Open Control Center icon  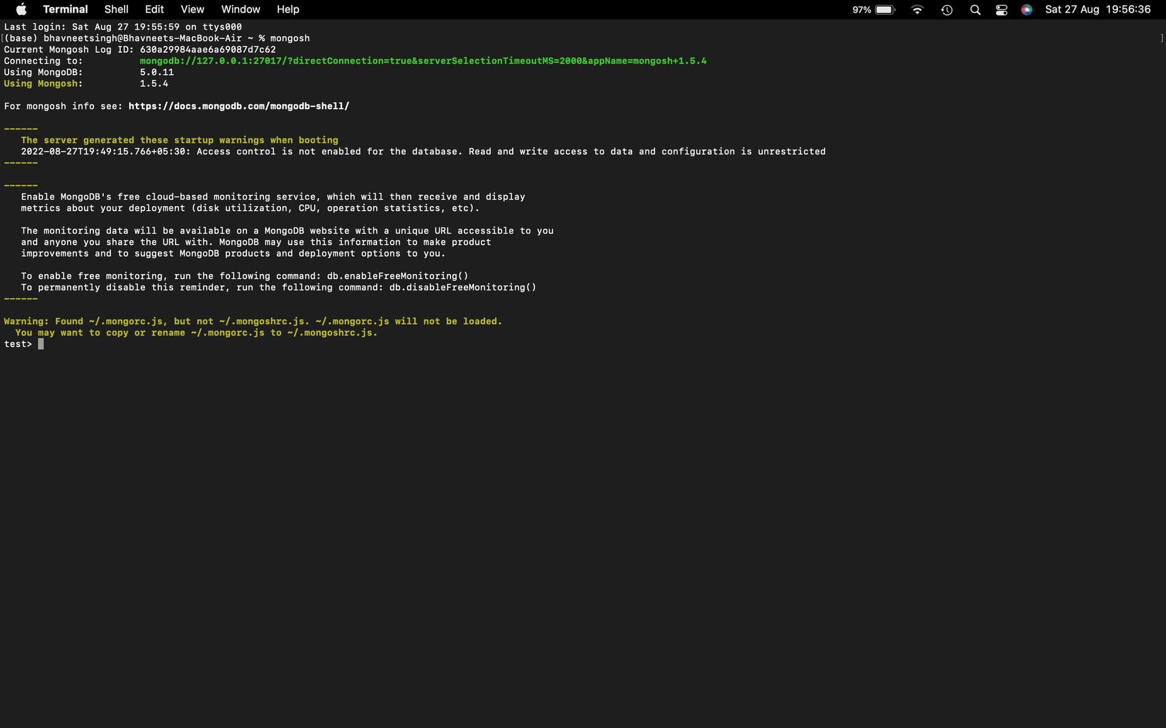coord(1001,10)
